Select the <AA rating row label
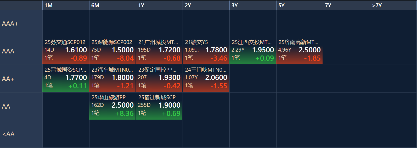Viewport: 417px width, 148px height. click(x=21, y=134)
